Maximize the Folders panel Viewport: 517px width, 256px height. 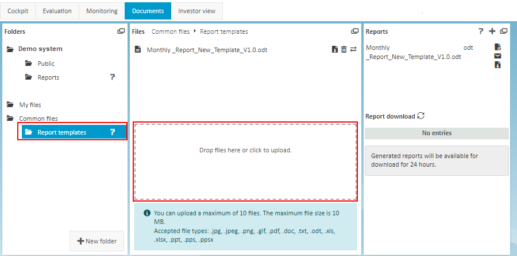click(x=121, y=31)
